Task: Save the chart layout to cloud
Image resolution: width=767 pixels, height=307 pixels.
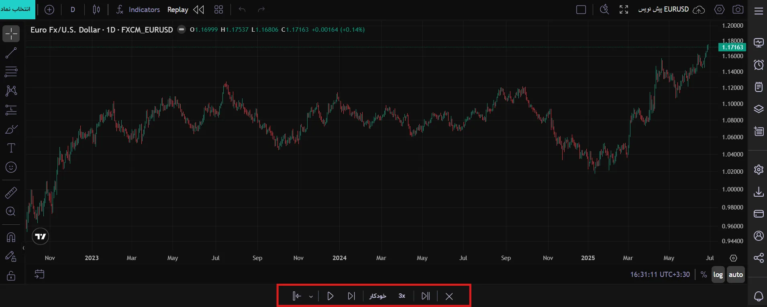Action: [699, 10]
